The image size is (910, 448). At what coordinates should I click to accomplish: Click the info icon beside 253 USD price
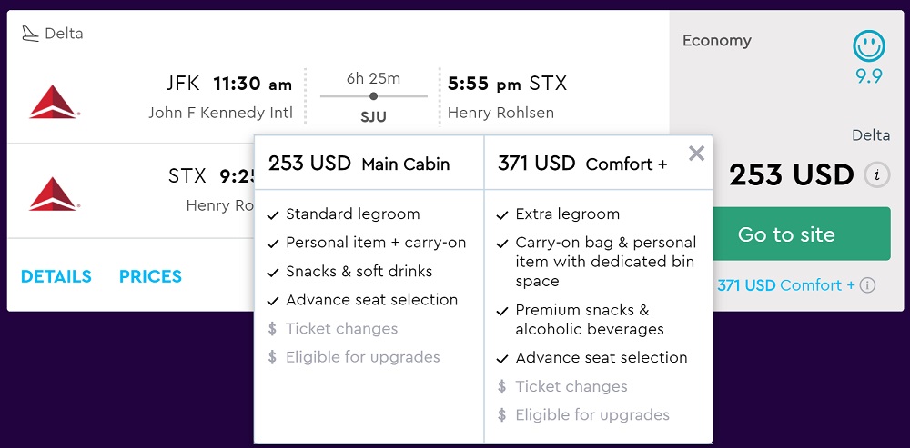tap(876, 175)
